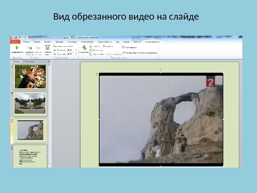Click the Save icon in quick access toolbar
Viewport: 257px width, 193px height.
pyautogui.click(x=16, y=37)
